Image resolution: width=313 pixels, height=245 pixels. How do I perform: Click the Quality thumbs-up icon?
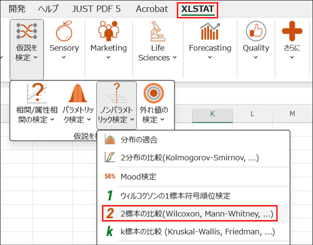point(256,32)
